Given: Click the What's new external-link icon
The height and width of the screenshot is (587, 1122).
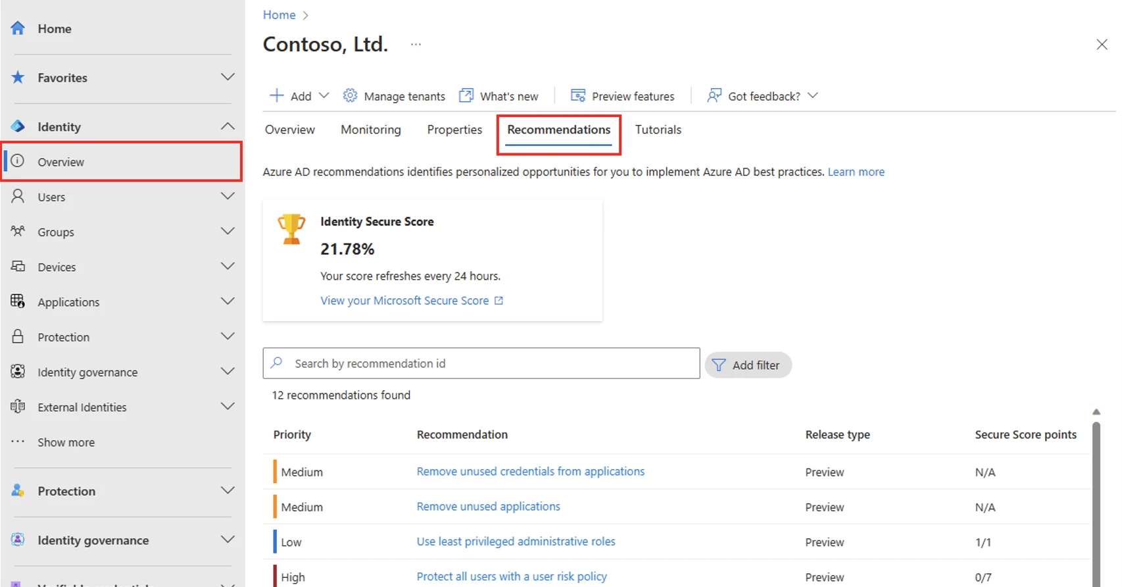Looking at the screenshot, I should tap(466, 95).
